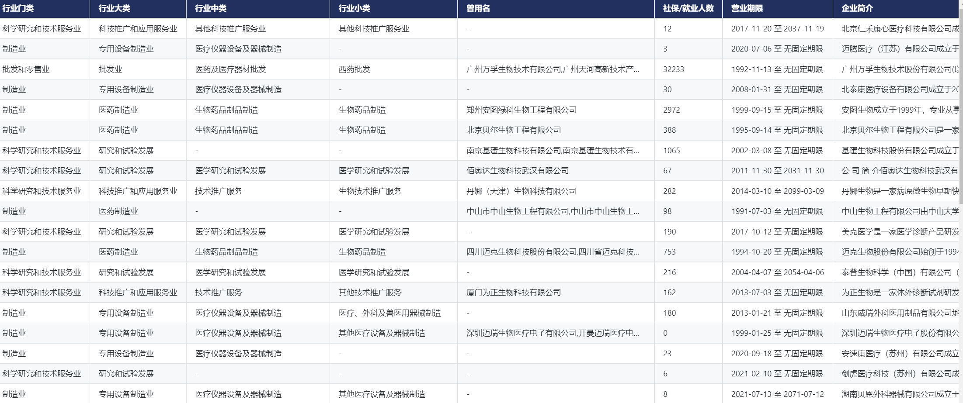
Task: Click the 企业简介 column header
Action: (x=857, y=8)
